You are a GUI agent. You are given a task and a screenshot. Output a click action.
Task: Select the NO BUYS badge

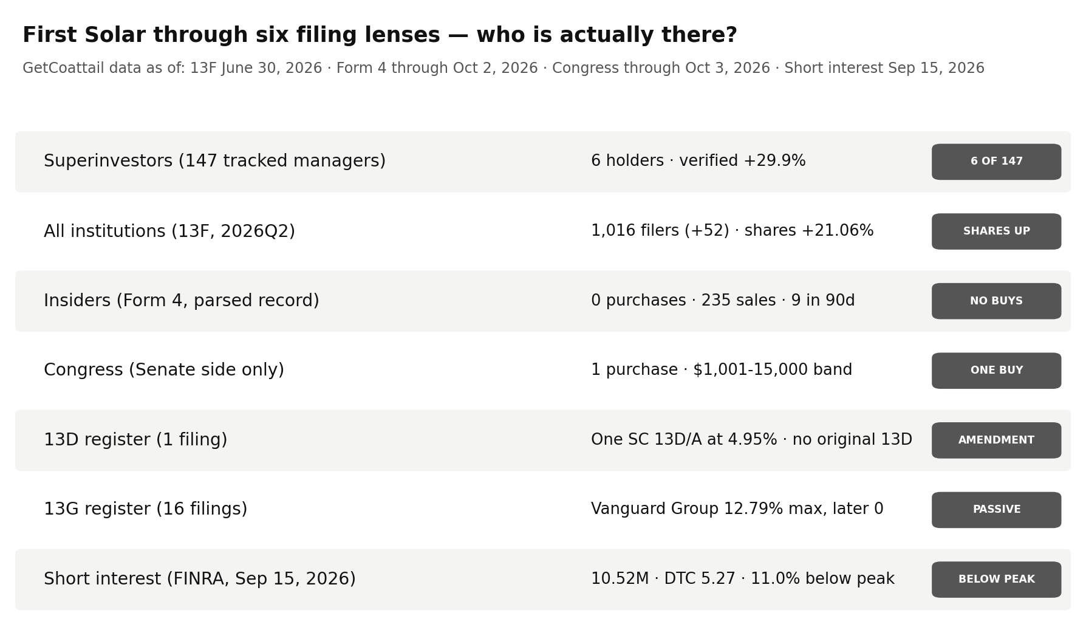click(x=996, y=301)
